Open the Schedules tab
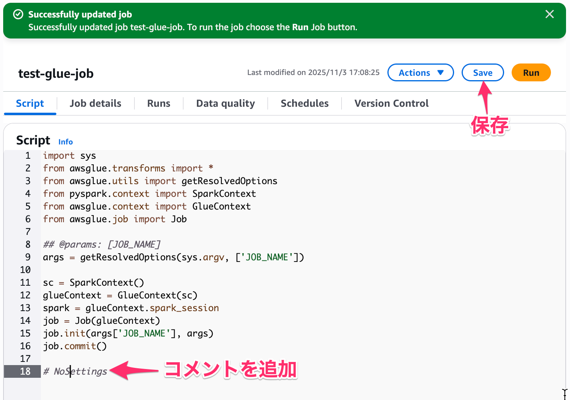The height and width of the screenshot is (400, 570). click(x=304, y=103)
